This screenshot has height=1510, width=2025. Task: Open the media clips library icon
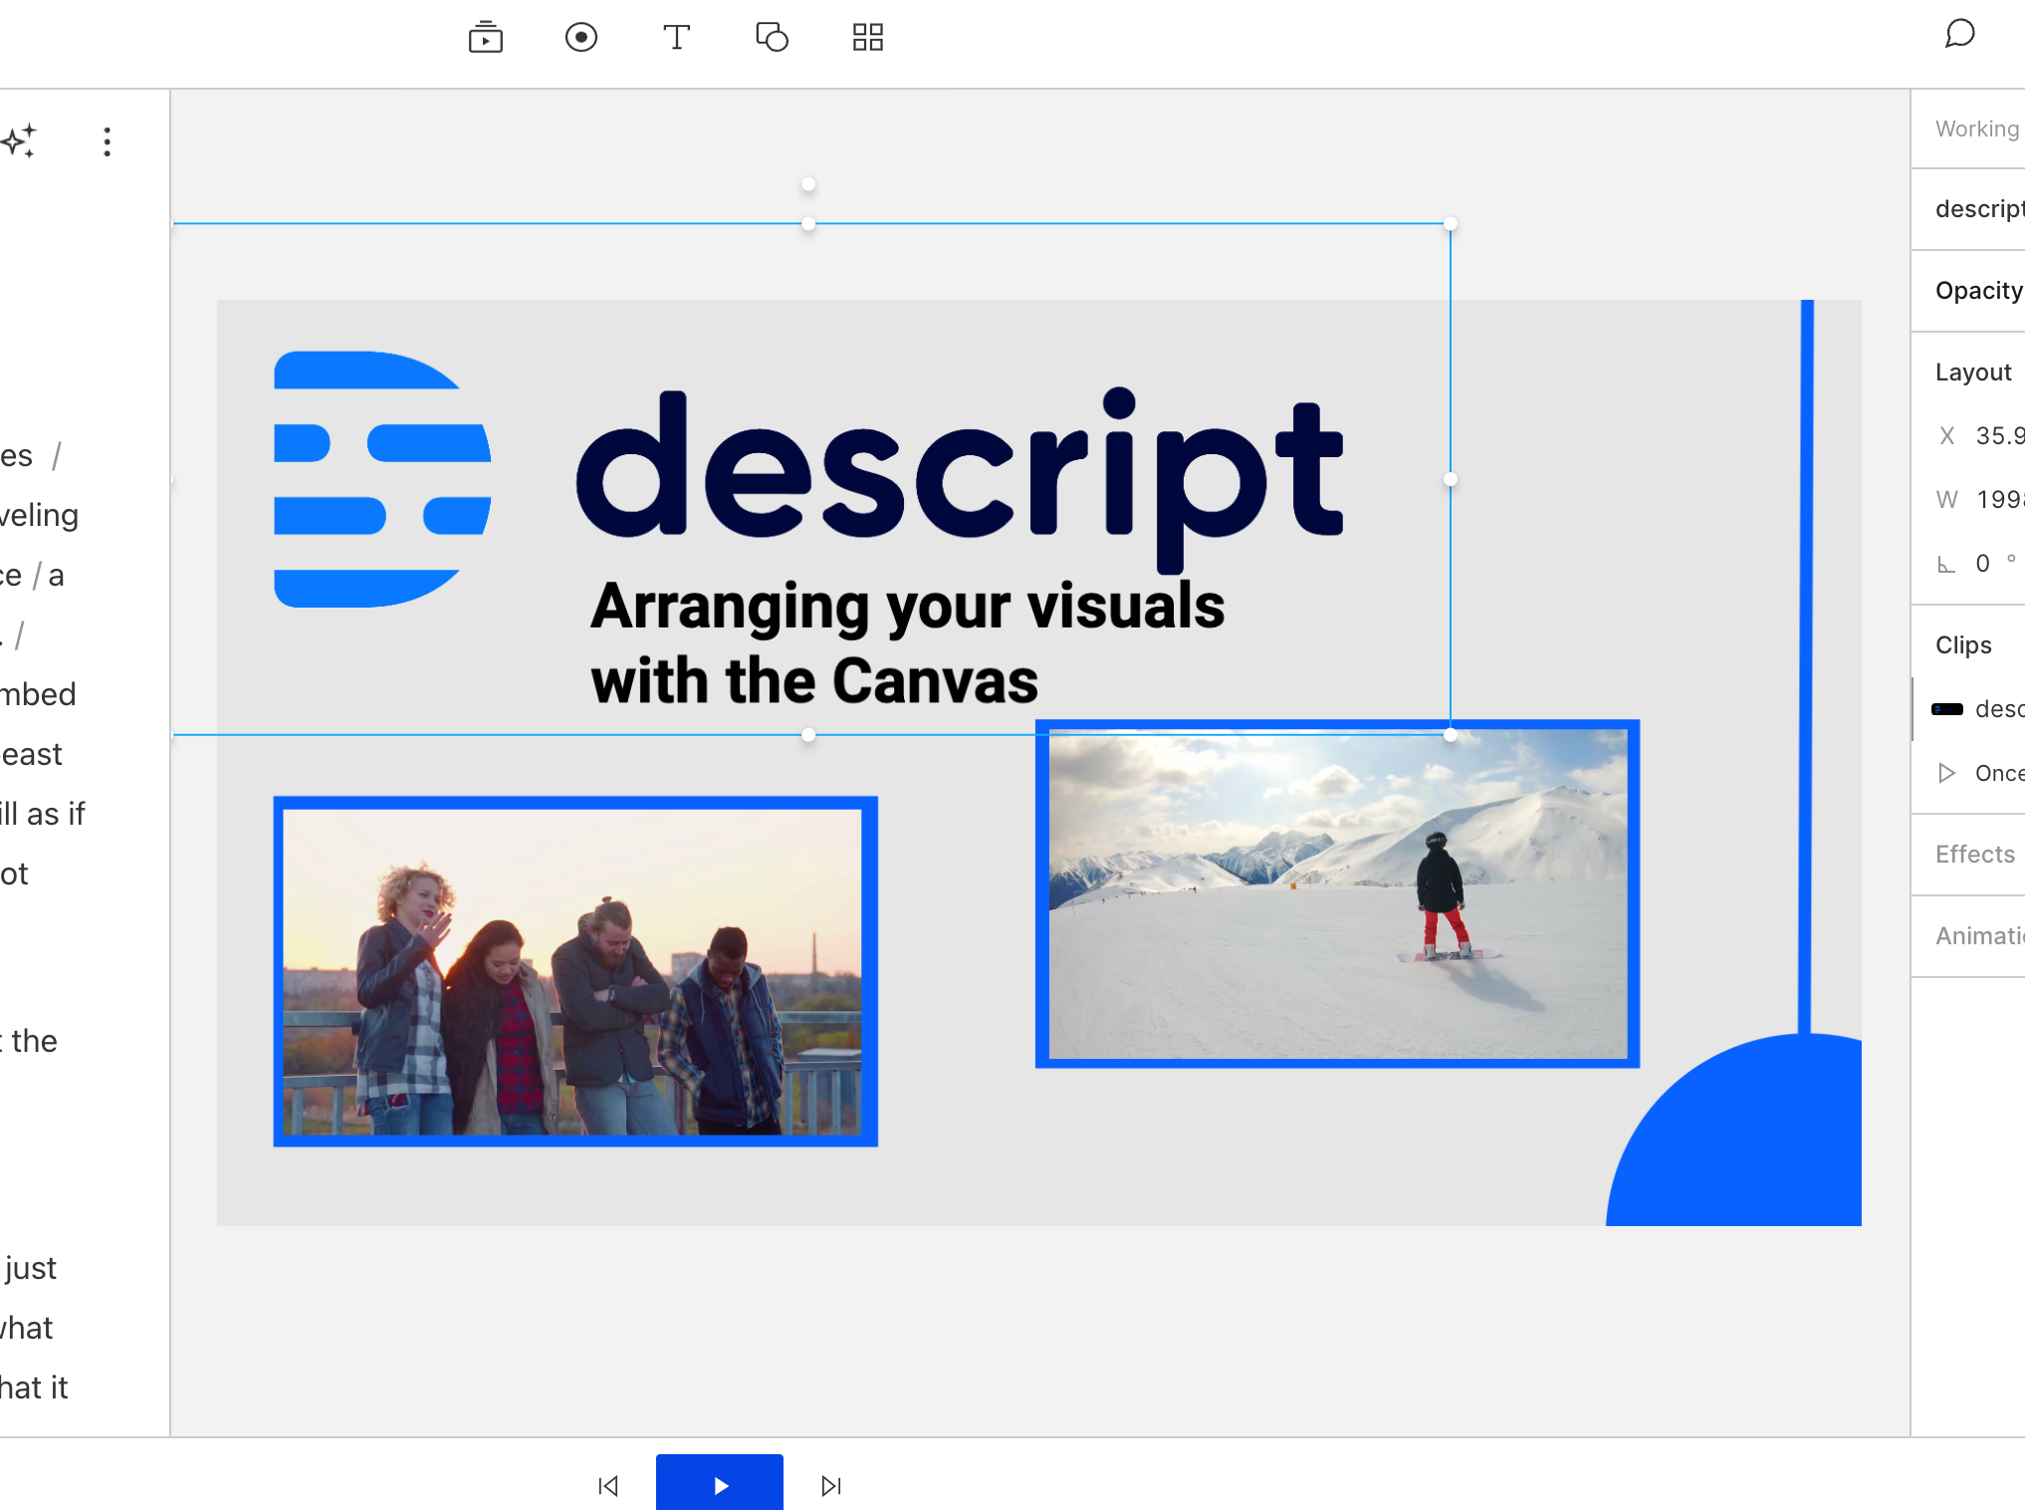coord(485,37)
